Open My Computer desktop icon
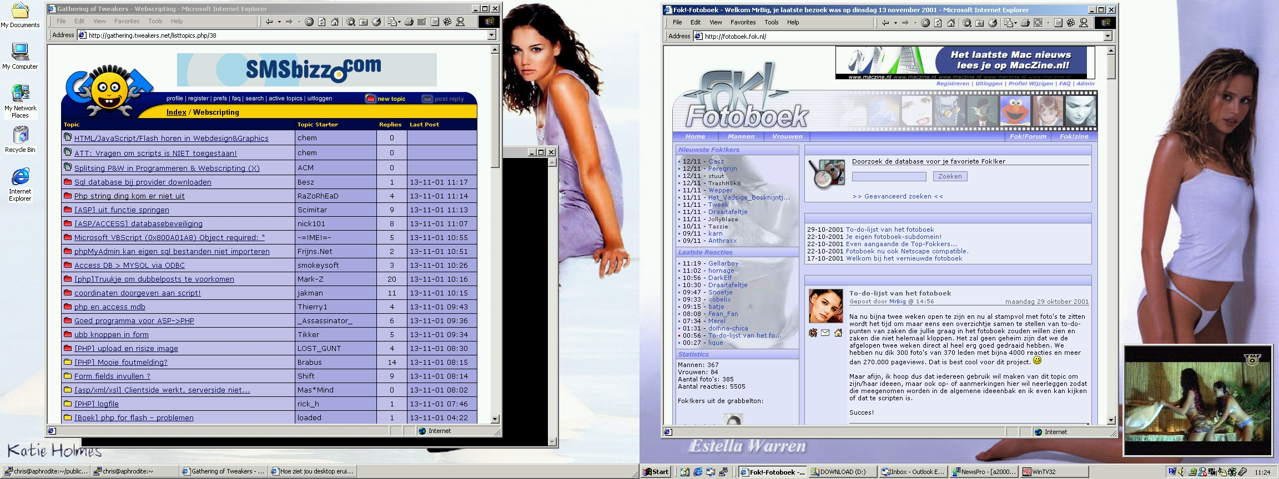Screen dimensions: 1279x479 point(21,52)
